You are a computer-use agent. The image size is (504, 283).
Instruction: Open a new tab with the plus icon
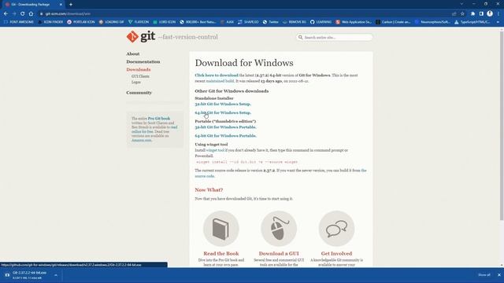point(71,5)
